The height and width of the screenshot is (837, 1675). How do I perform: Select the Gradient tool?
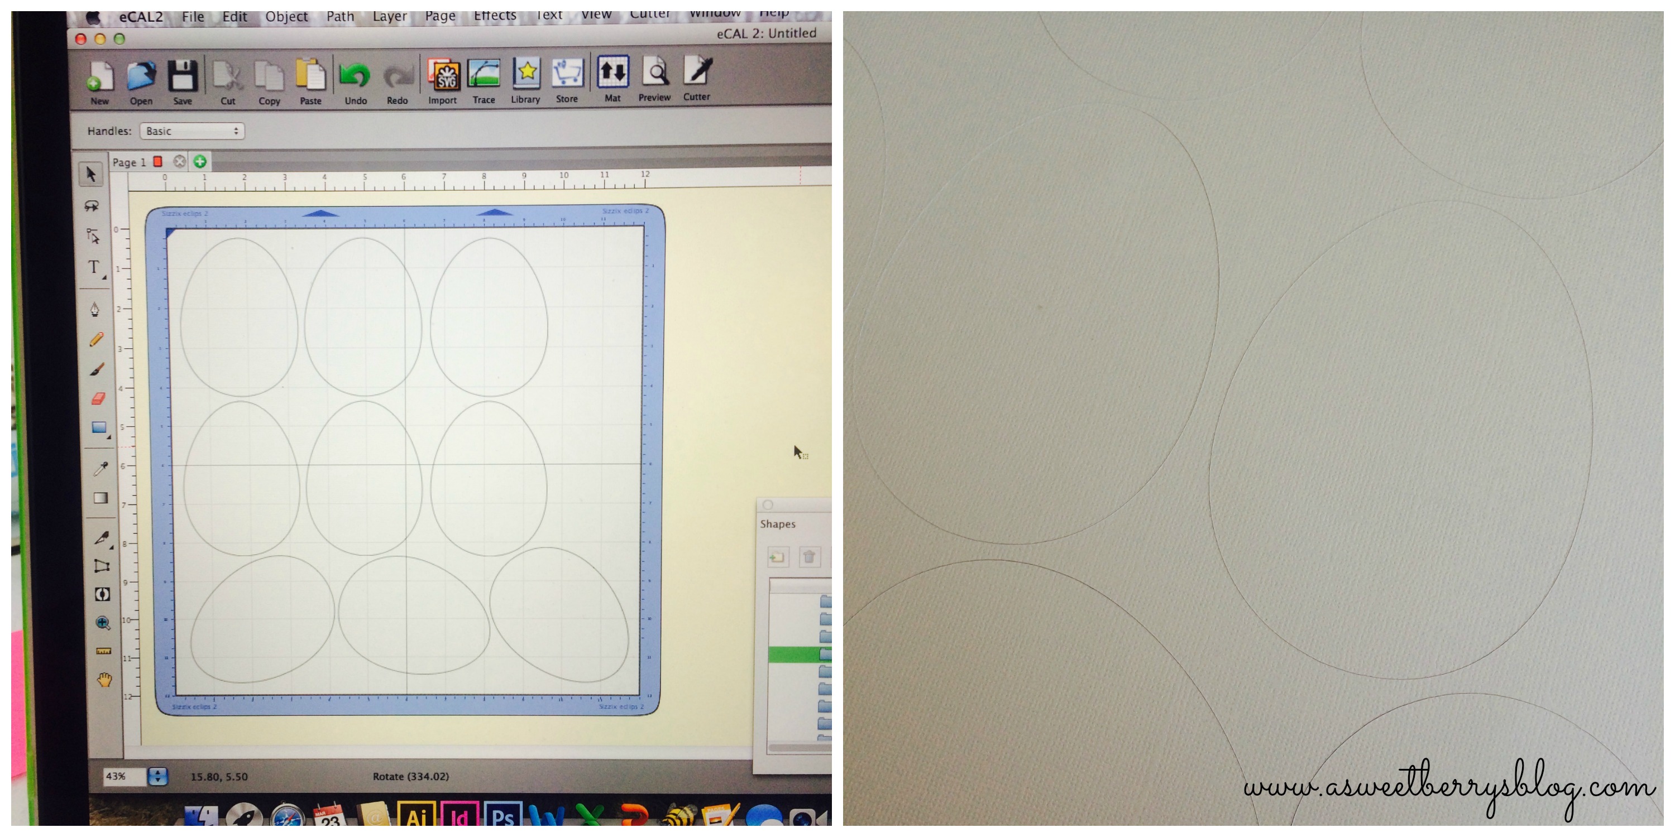click(x=101, y=498)
